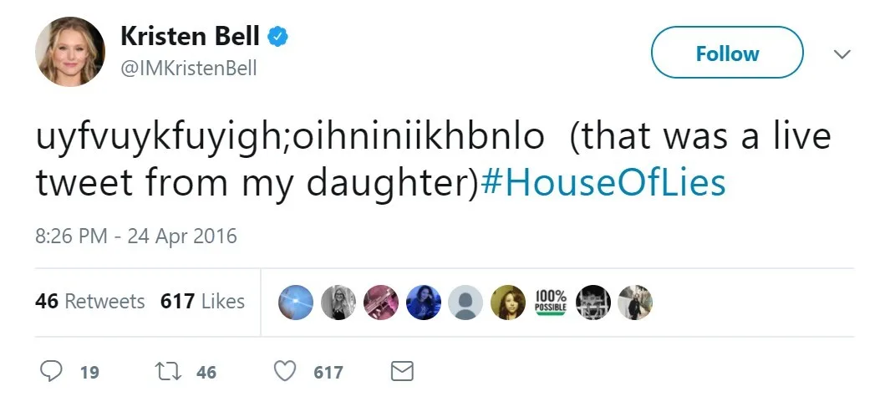Click the envelope direct message icon

(403, 371)
